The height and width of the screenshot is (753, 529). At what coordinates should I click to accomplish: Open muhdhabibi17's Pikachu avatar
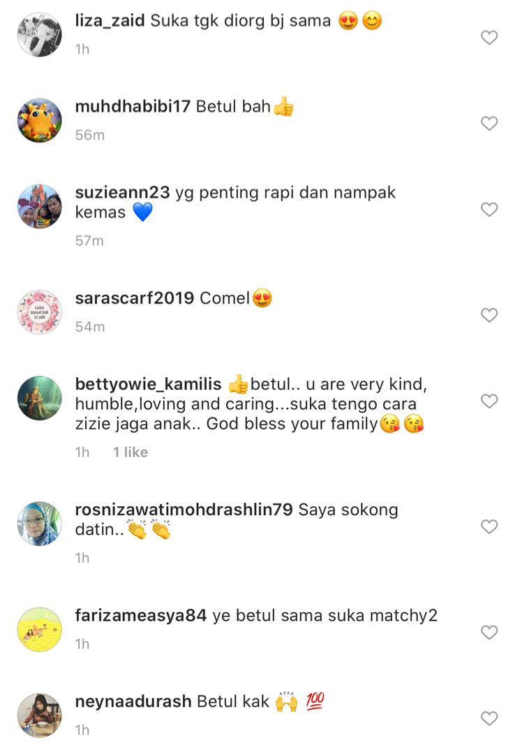point(39,121)
